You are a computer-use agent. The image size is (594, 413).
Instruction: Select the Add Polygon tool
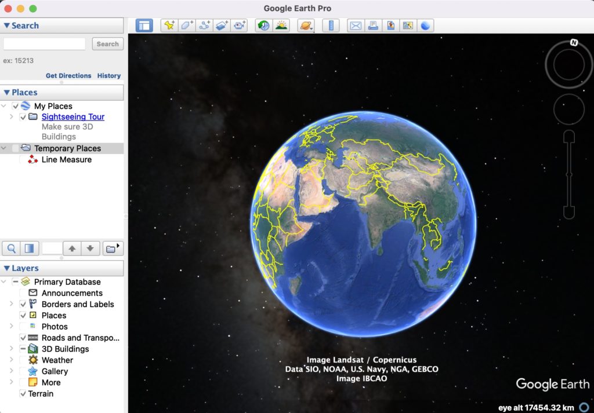click(187, 25)
